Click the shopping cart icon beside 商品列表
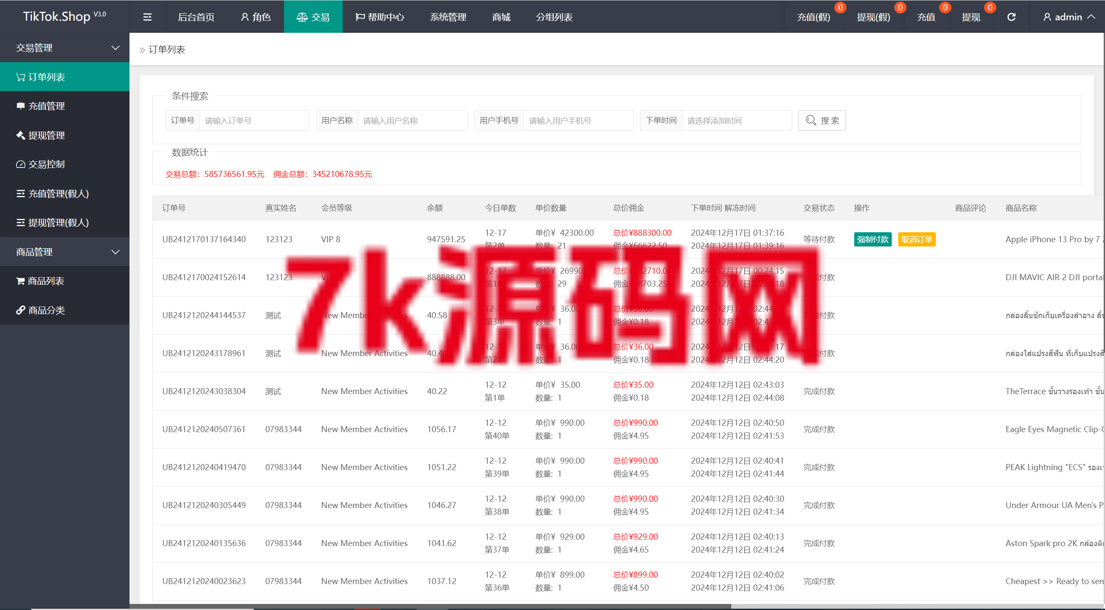The image size is (1105, 610). tap(20, 281)
